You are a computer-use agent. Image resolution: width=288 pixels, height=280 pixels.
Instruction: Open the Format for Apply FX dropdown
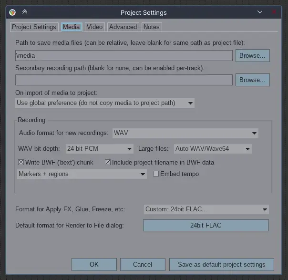206,209
